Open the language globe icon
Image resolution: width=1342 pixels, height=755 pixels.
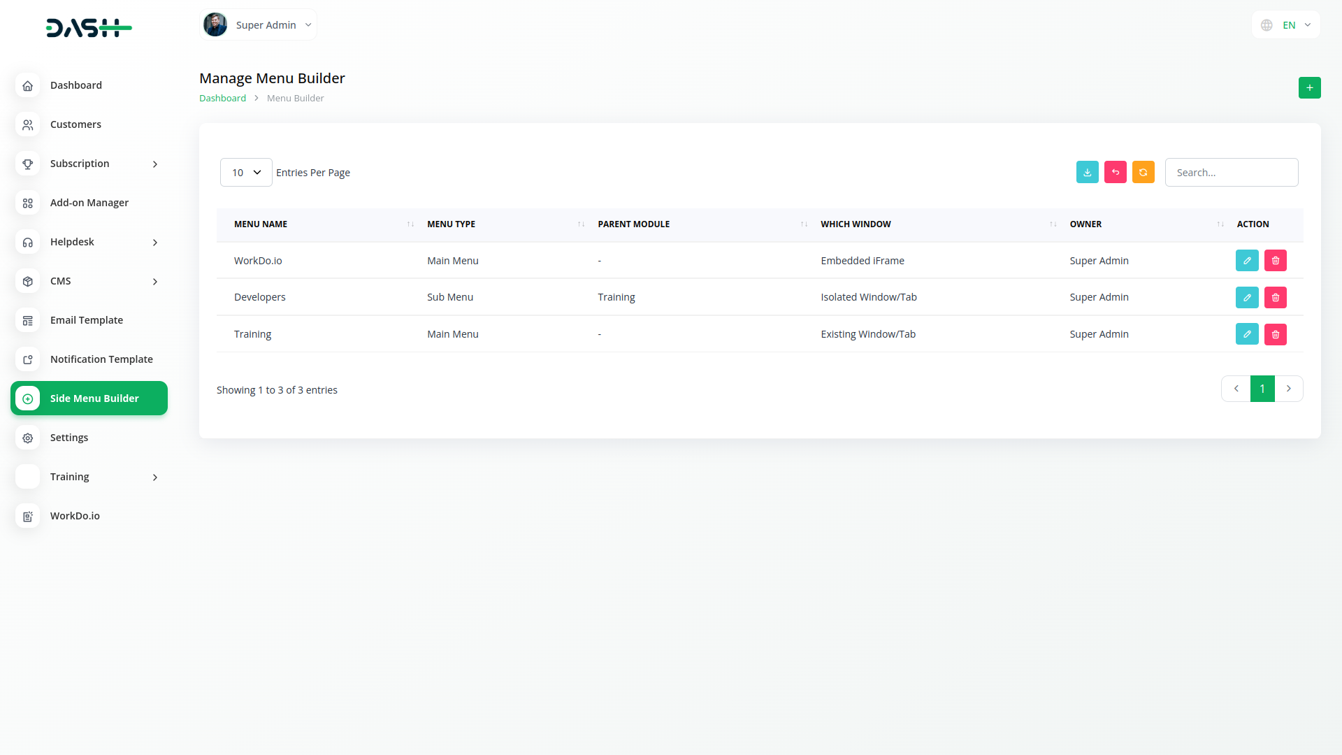pos(1267,25)
